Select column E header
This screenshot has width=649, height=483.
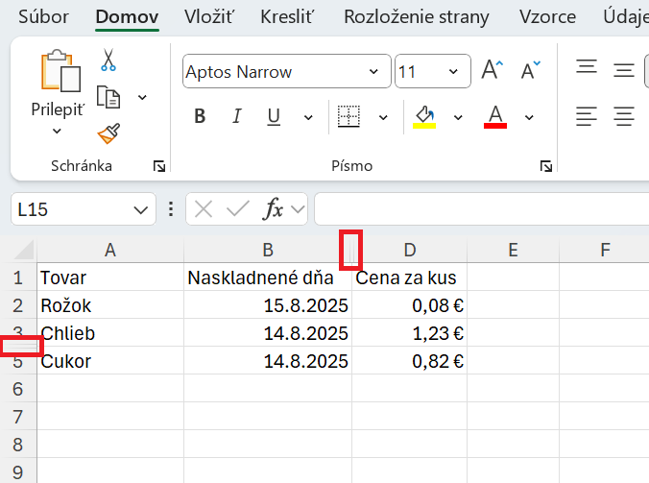point(514,250)
